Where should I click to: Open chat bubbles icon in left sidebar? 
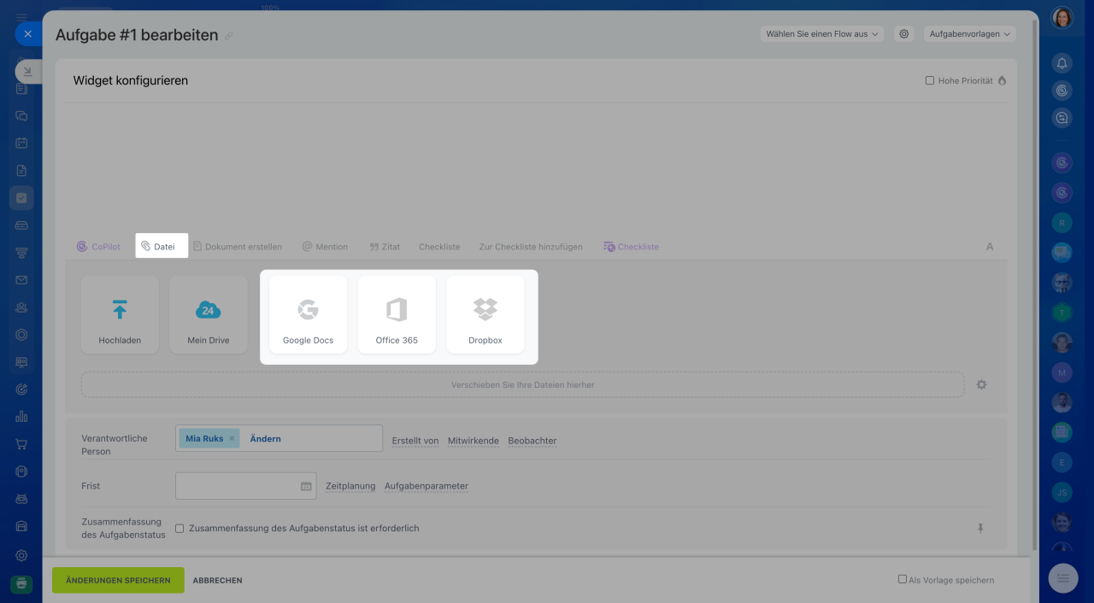21,116
